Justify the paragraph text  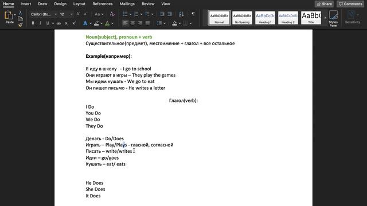[148, 23]
